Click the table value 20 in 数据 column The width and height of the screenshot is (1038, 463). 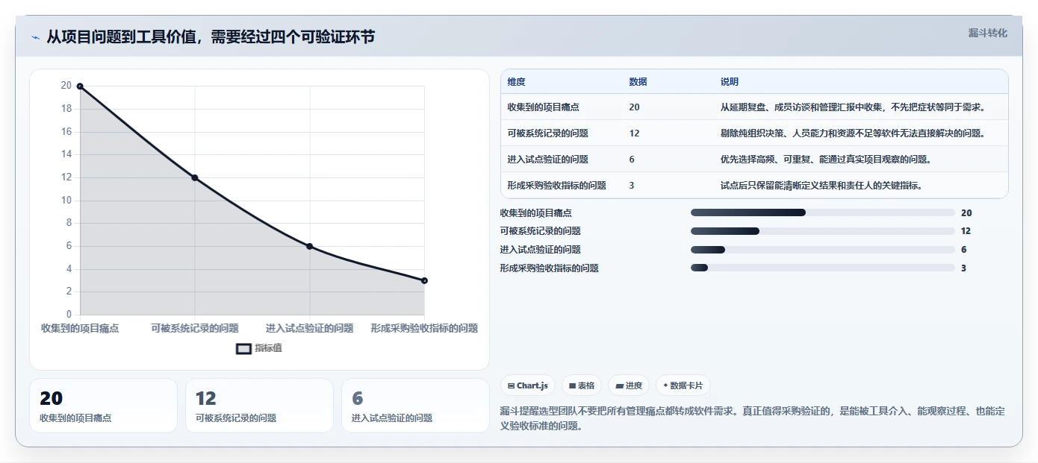coord(635,107)
